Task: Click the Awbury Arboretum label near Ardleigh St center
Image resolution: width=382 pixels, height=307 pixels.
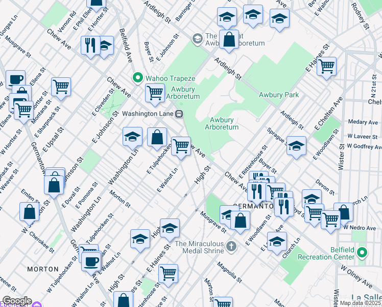Action: point(222,123)
